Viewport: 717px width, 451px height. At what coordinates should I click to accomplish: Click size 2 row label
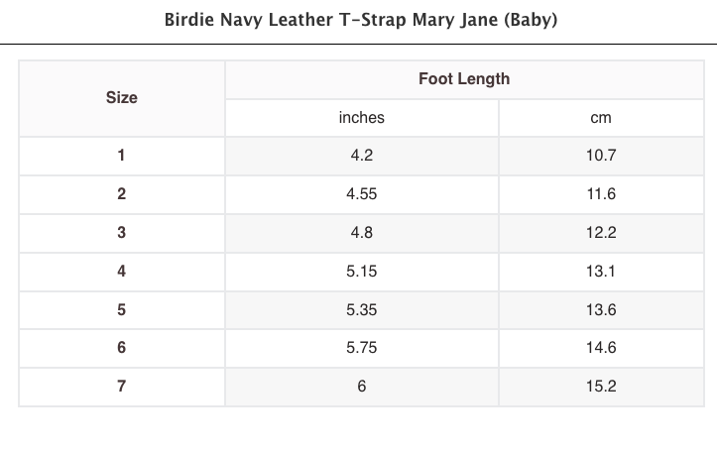click(x=121, y=194)
